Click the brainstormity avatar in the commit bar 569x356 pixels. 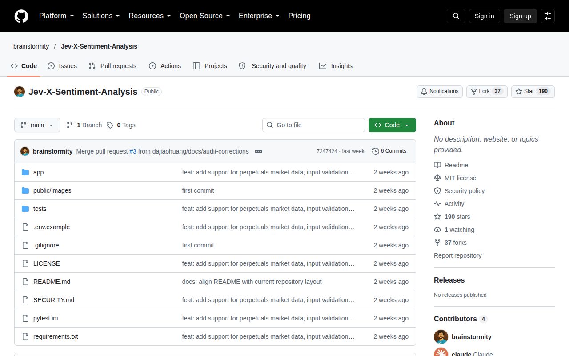pos(25,151)
